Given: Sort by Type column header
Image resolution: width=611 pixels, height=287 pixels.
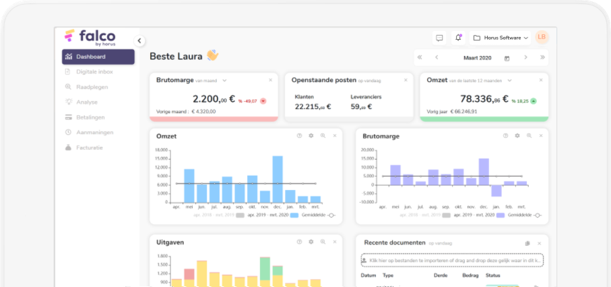Looking at the screenshot, I should coord(388,276).
